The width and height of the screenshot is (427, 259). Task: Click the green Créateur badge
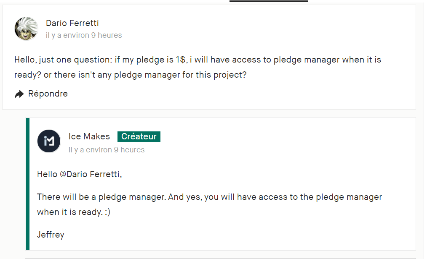(139, 136)
